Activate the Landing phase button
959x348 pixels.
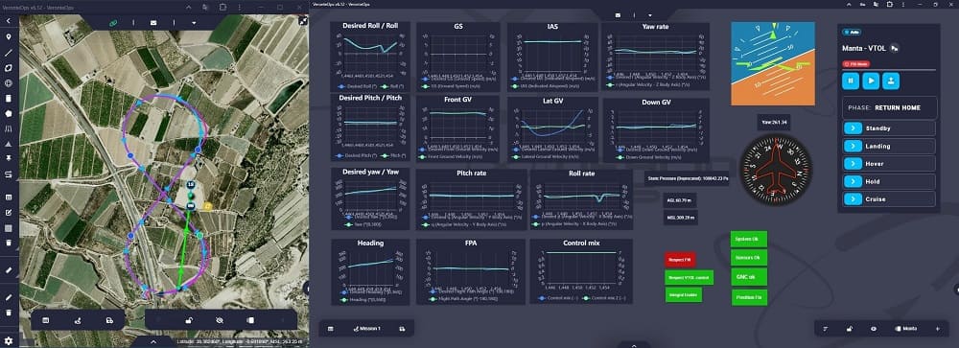(x=889, y=146)
